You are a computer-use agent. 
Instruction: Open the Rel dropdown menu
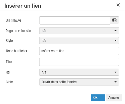[x=79, y=72]
